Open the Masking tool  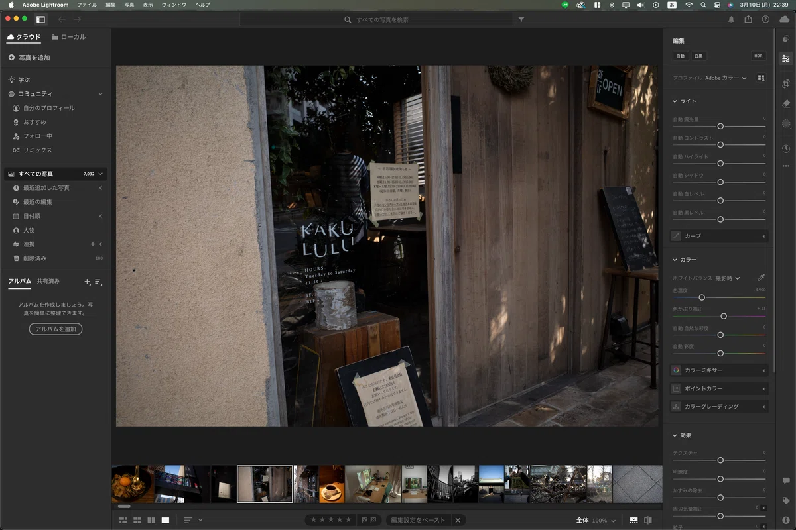point(786,123)
